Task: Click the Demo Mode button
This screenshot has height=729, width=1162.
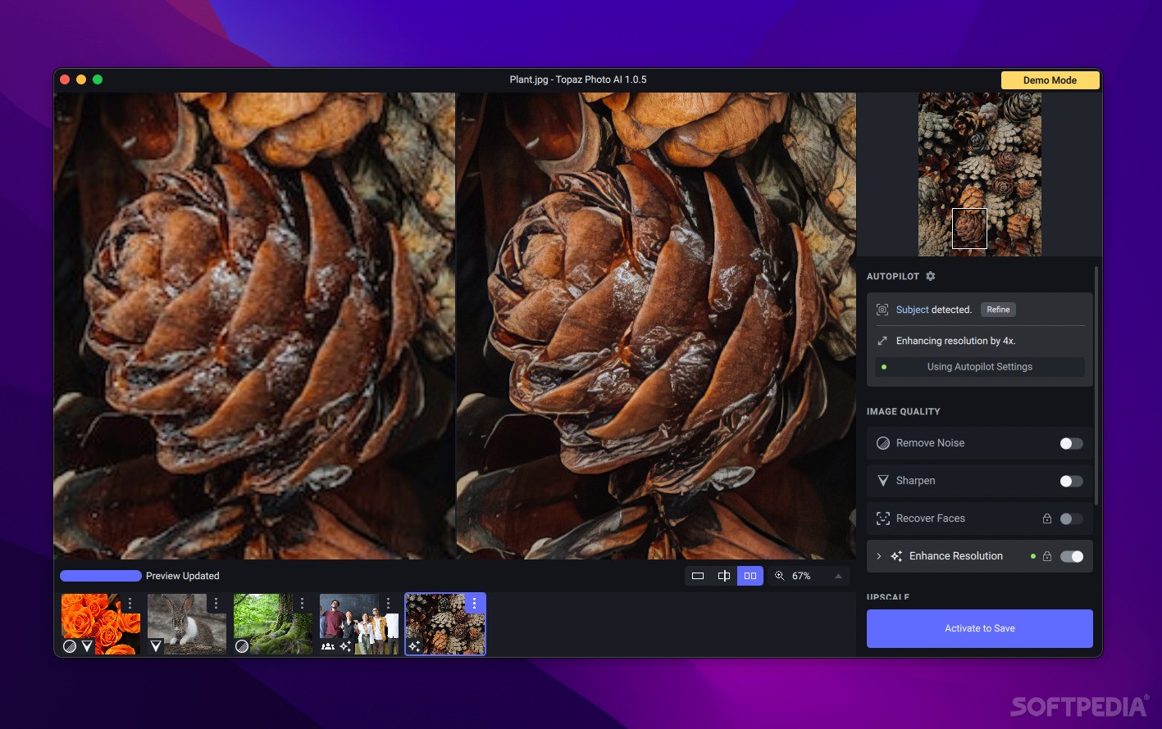Action: pyautogui.click(x=1050, y=80)
